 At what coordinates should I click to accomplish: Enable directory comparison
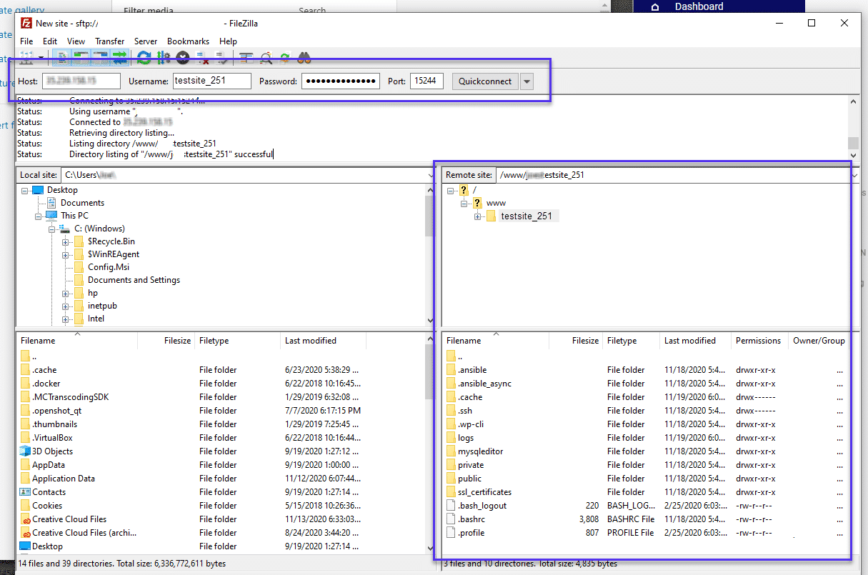tap(266, 58)
